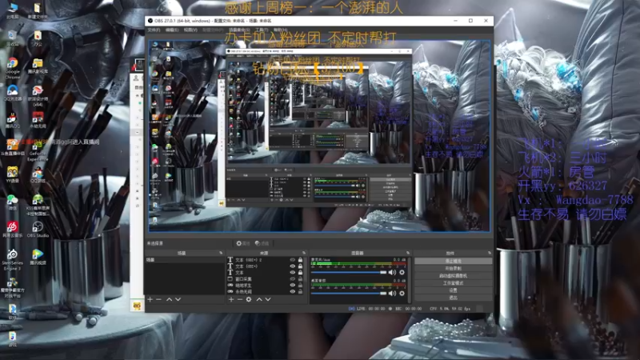Add a new source with the plus icon
Viewport: 640px width, 360px height.
(231, 299)
